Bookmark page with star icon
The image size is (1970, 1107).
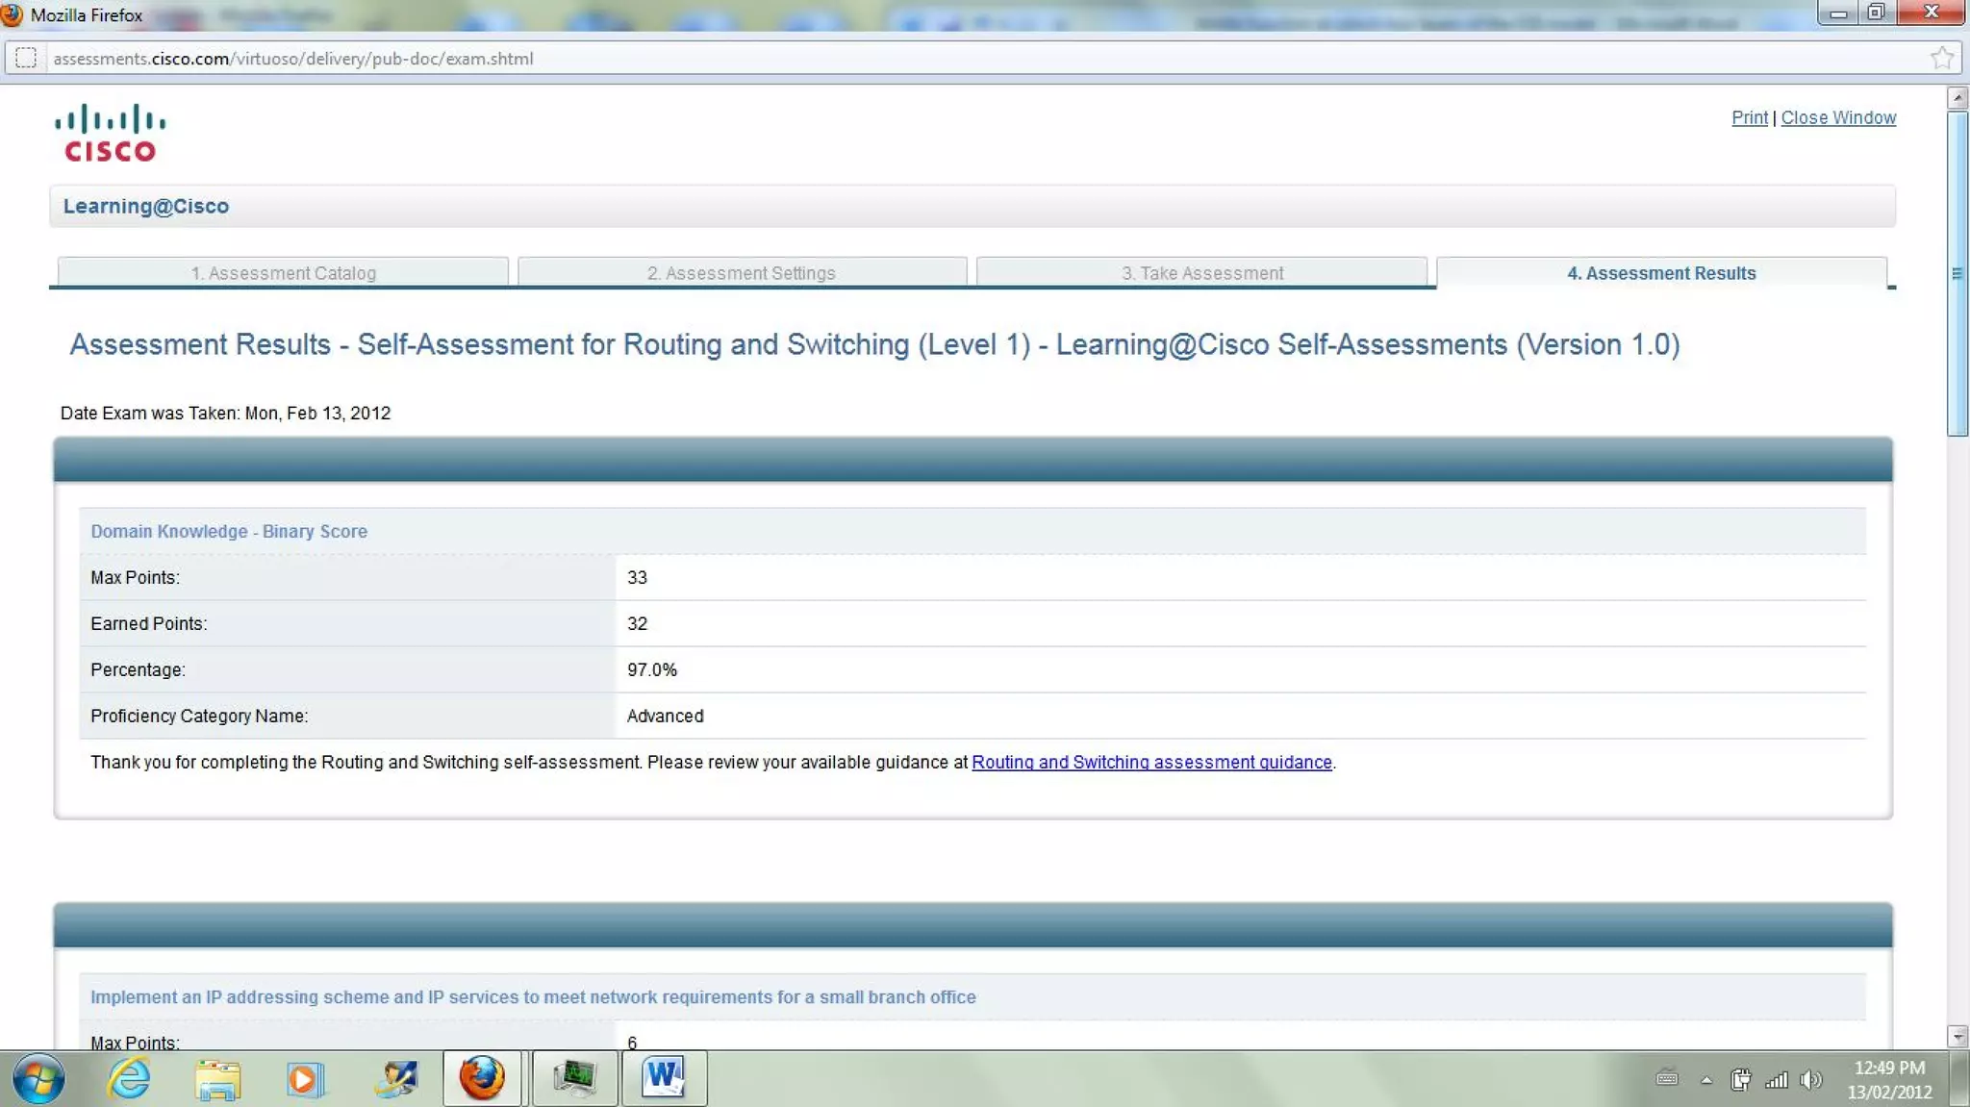coord(1941,59)
